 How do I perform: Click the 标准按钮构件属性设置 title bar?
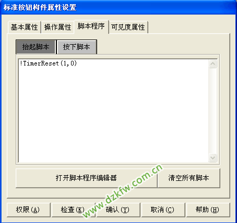coord(118,7)
